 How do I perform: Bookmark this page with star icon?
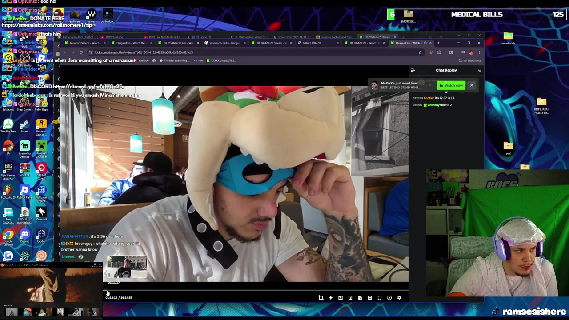click(x=420, y=52)
